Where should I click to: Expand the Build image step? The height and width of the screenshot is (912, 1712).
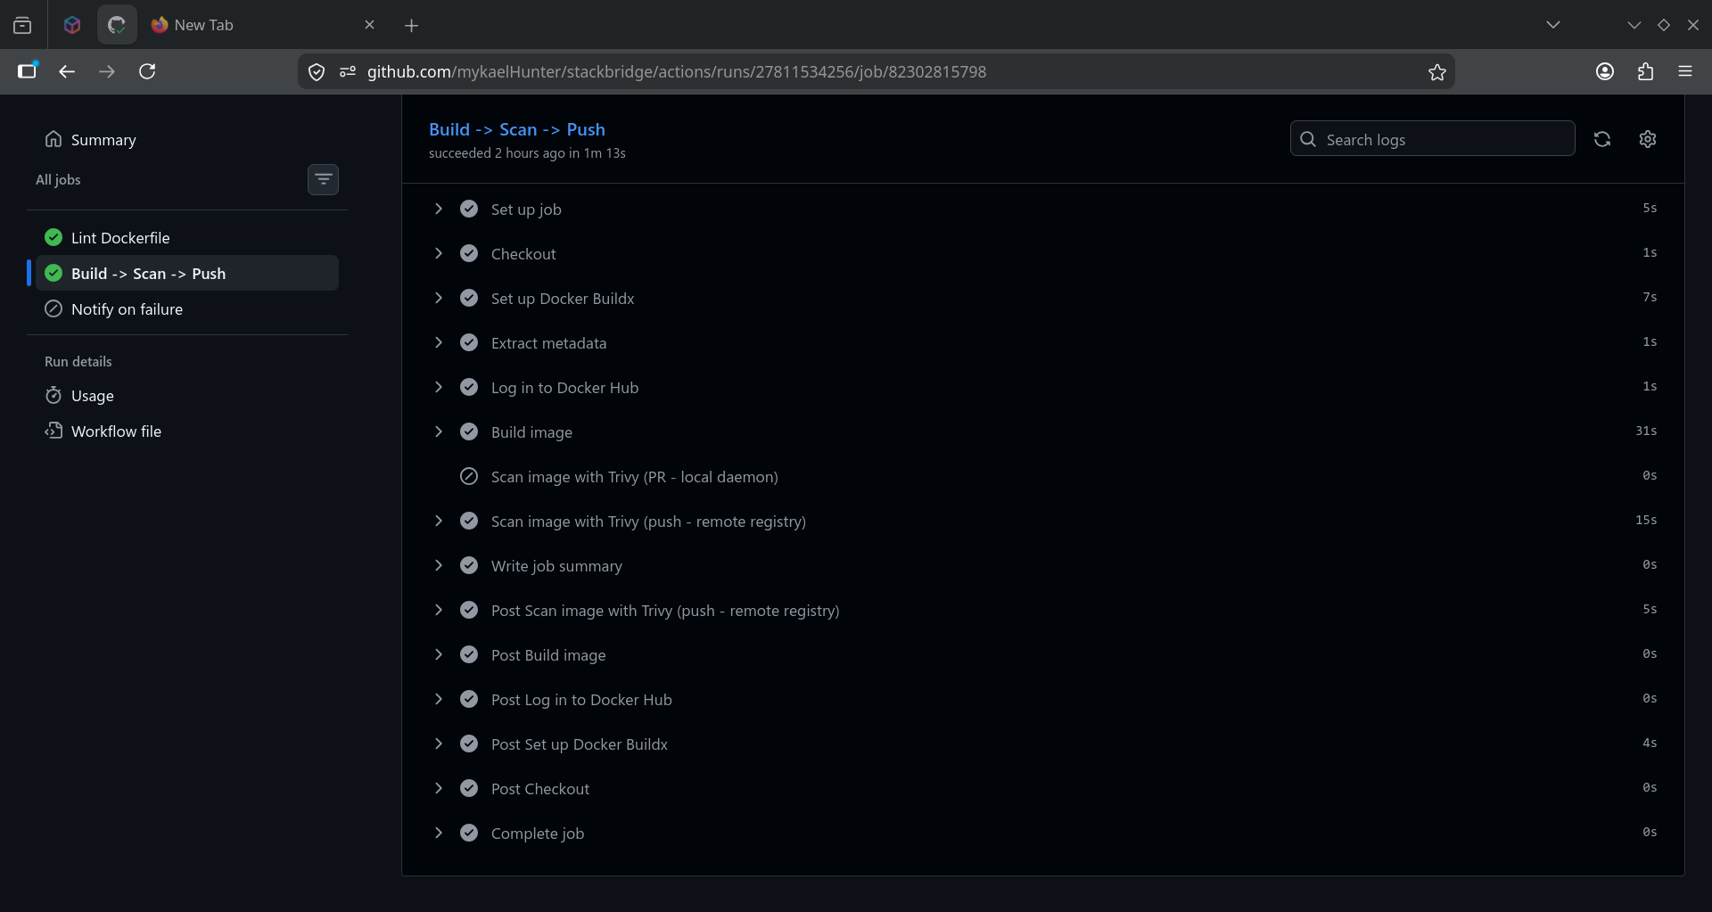coord(1042,432)
